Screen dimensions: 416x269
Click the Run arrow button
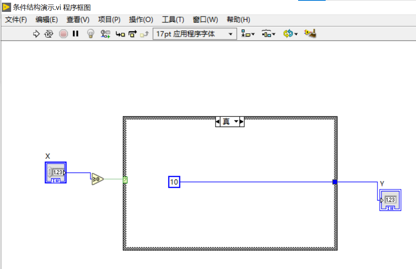[36, 34]
